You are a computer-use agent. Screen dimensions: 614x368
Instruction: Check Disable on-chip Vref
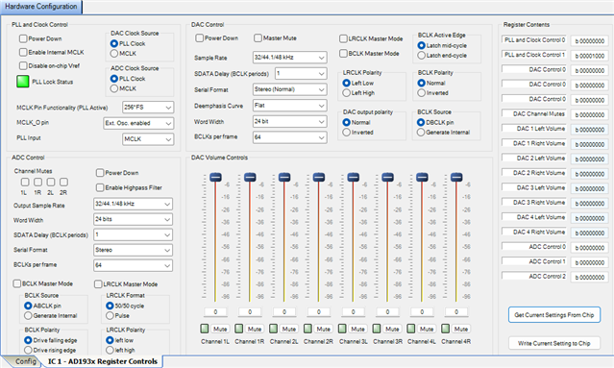pyautogui.click(x=23, y=65)
